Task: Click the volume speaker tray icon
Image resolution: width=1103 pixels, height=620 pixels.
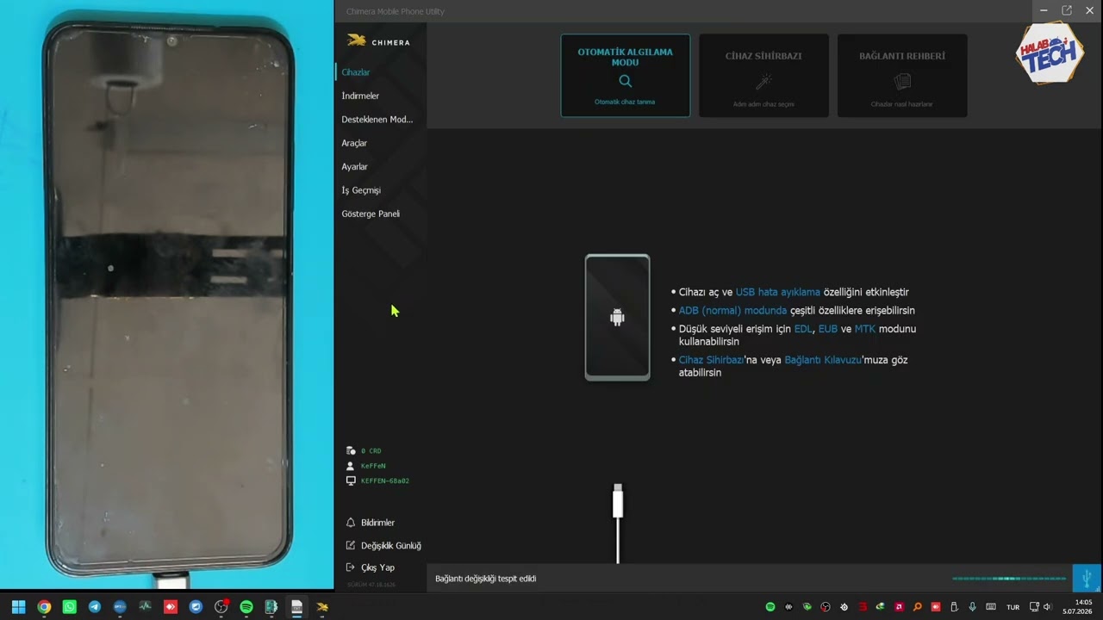Action: coord(1047,607)
